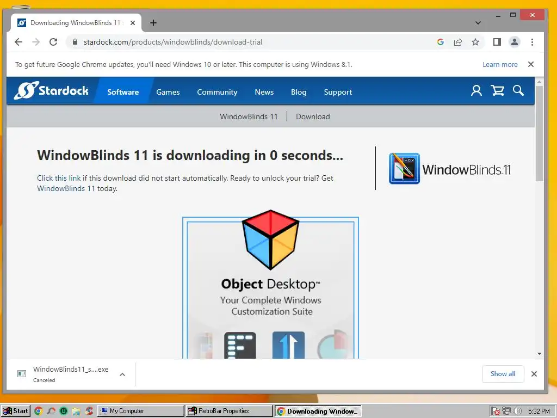
Task: Click the browser forward arrow
Action: coord(36,42)
